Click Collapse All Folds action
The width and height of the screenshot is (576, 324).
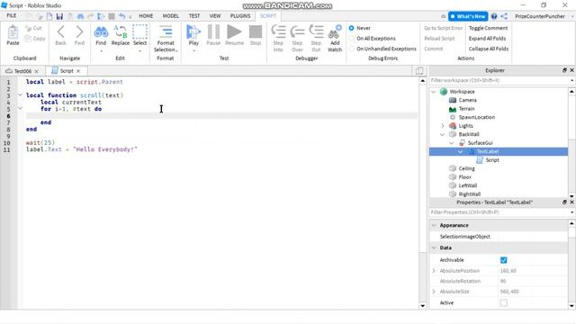(x=489, y=49)
